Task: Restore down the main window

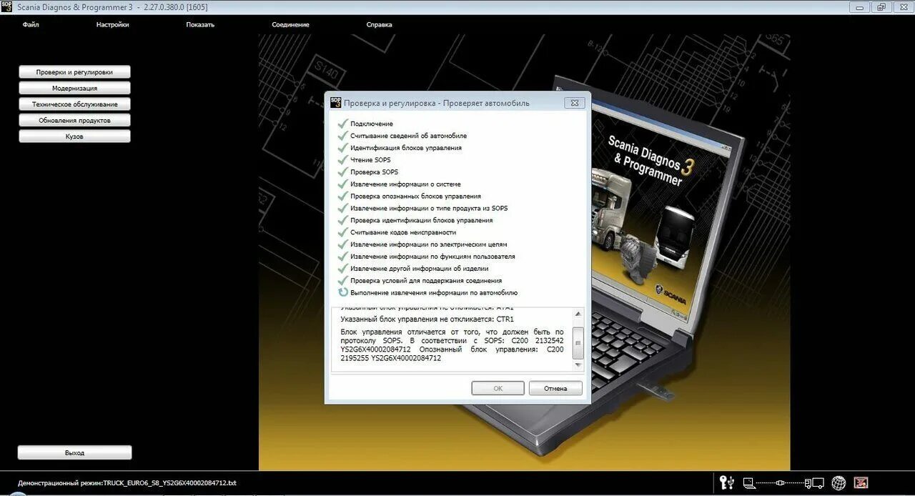Action: tap(881, 6)
